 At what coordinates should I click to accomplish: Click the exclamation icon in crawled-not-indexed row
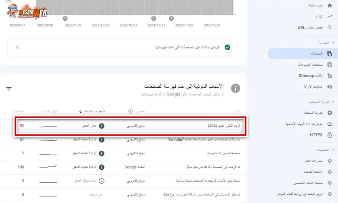click(101, 167)
